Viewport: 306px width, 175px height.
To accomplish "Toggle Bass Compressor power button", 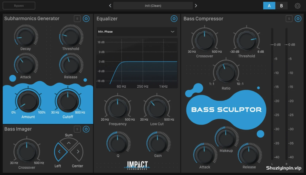I will (298, 19).
